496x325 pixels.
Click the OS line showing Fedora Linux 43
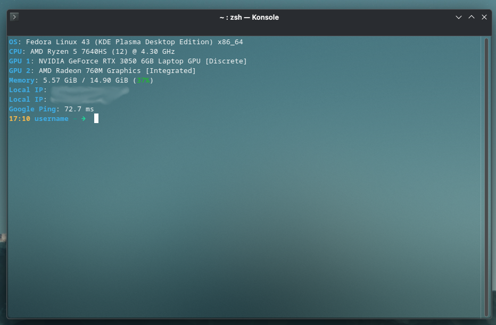click(x=126, y=42)
